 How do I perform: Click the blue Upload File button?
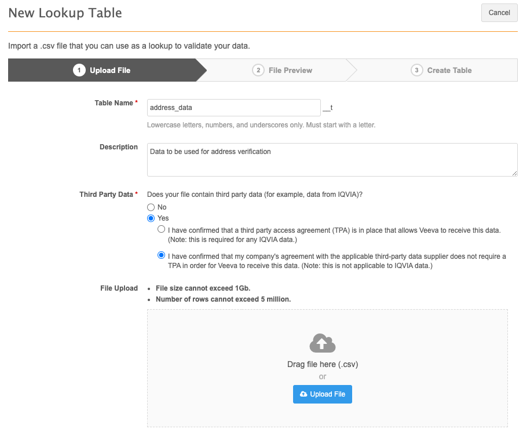[x=323, y=394]
